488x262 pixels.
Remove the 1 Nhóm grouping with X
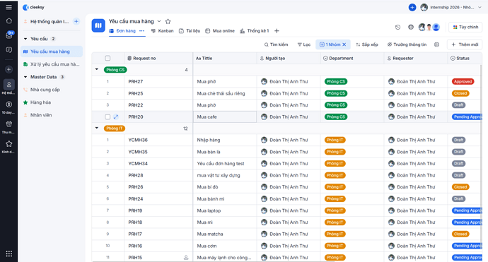[x=344, y=44]
